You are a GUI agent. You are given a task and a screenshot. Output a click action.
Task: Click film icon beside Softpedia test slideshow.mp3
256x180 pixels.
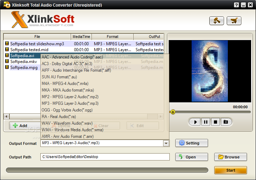(7, 44)
